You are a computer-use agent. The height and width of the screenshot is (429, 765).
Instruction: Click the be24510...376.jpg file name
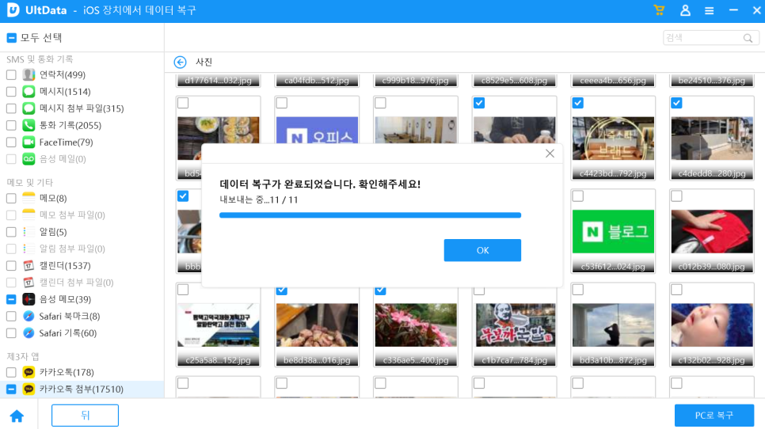pyautogui.click(x=712, y=81)
